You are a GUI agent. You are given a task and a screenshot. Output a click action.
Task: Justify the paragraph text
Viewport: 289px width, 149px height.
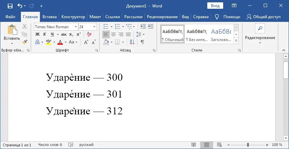click(x=128, y=34)
